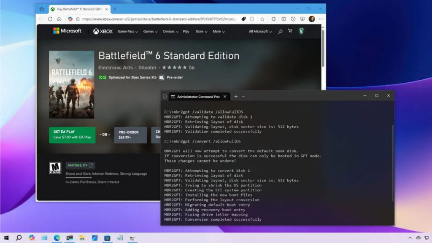
Task: Expand the Devices dropdown menu
Action: click(170, 32)
